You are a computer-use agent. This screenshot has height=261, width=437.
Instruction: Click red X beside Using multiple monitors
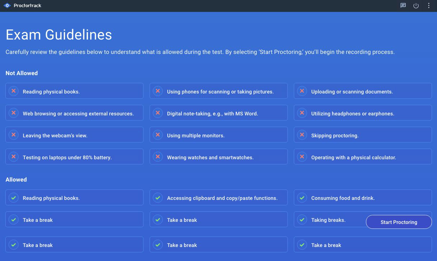pyautogui.click(x=158, y=135)
